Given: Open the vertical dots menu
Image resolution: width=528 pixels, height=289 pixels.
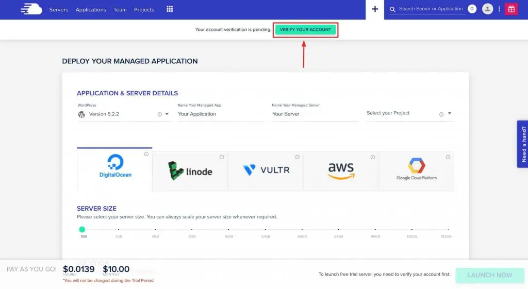Looking at the screenshot, I should click(x=499, y=9).
